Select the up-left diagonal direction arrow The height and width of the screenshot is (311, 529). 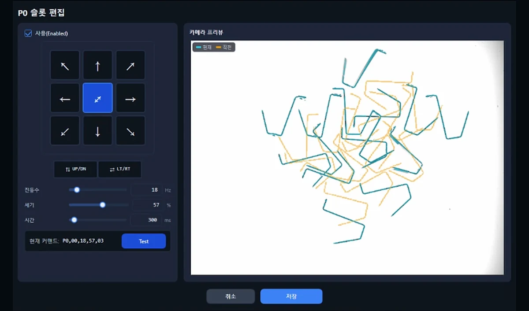65,65
